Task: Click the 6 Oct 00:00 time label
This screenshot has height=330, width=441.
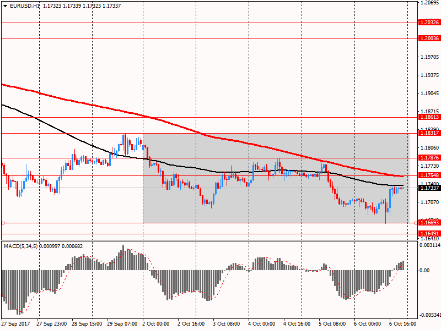Action: point(367,324)
